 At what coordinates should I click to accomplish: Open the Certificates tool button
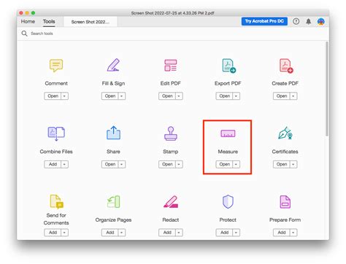coord(282,164)
